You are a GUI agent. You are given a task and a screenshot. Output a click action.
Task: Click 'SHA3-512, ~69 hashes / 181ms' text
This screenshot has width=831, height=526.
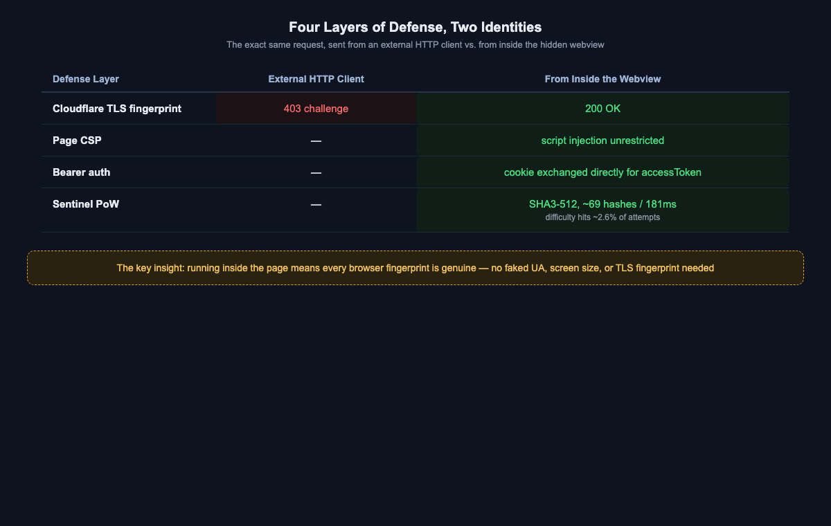602,204
